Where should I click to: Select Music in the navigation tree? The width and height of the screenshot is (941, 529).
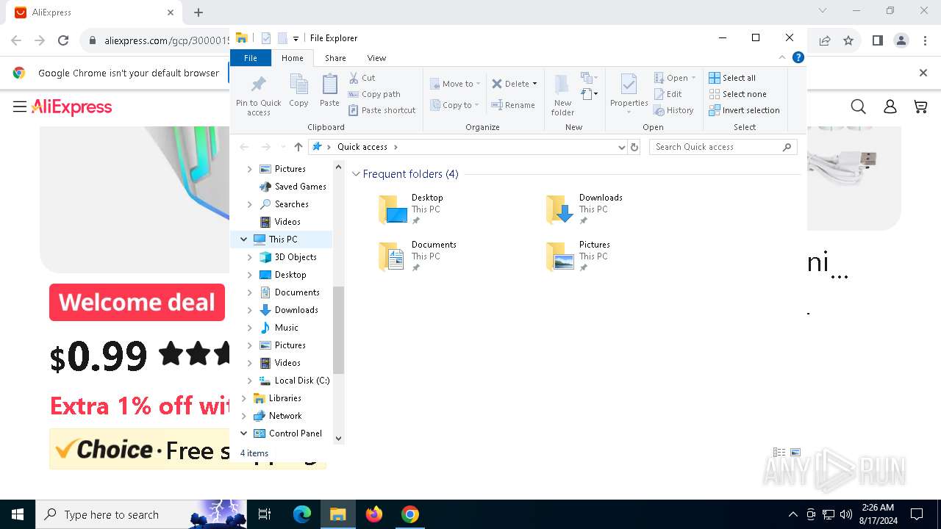tap(287, 328)
